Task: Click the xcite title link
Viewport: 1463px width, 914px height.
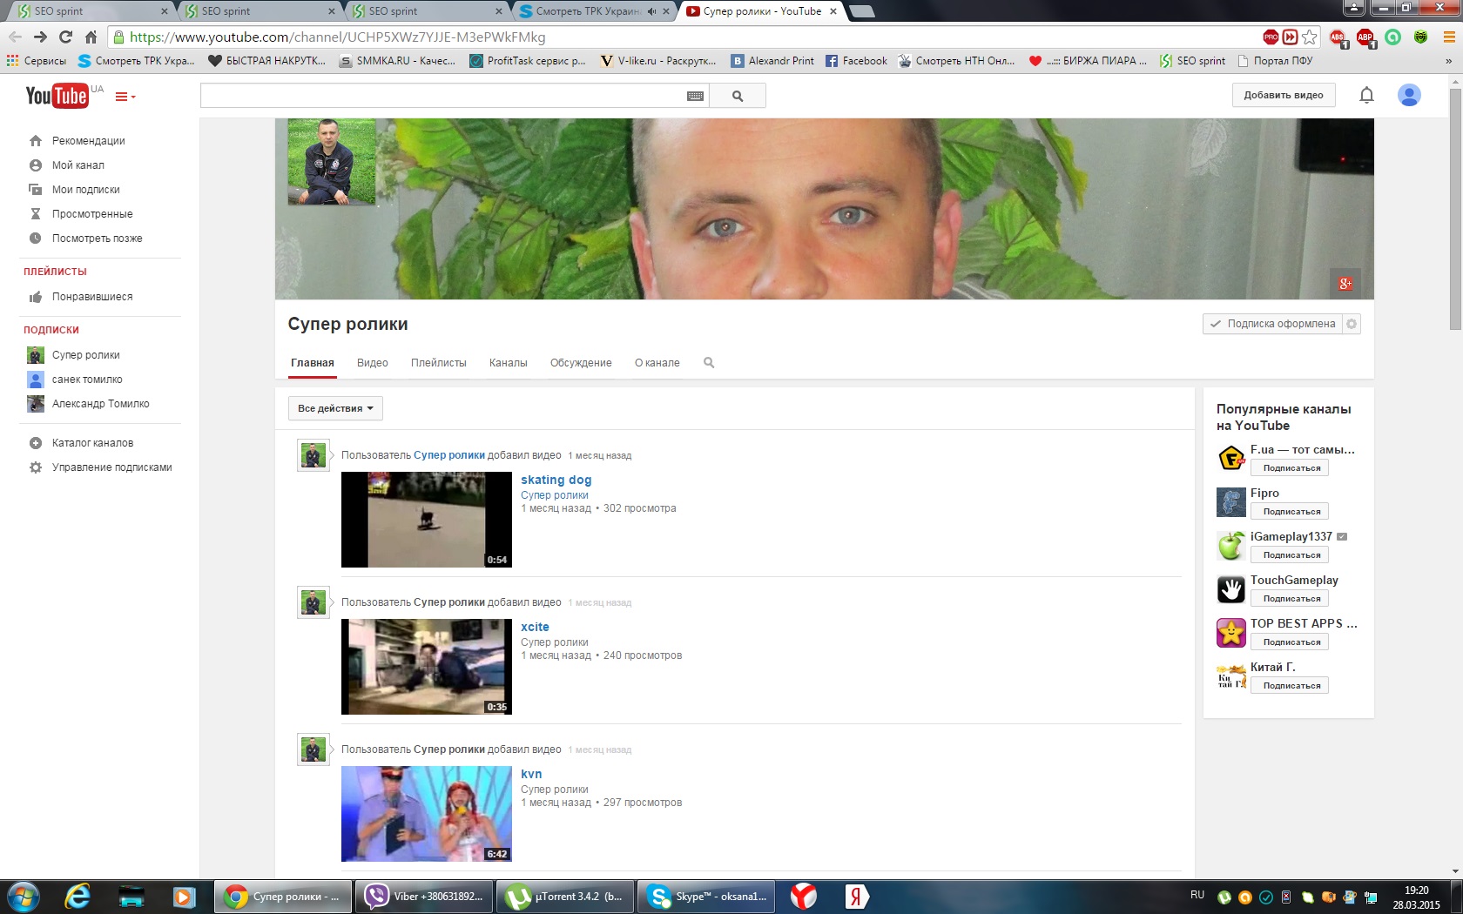Action: (x=535, y=627)
